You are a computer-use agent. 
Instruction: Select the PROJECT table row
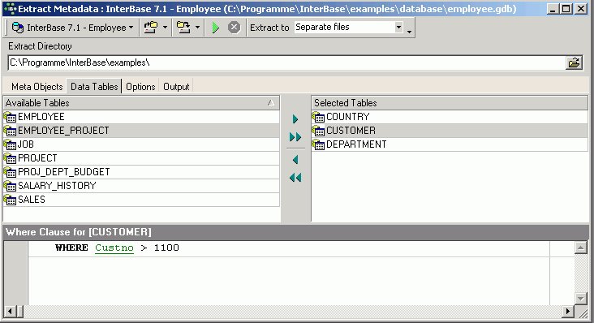[x=141, y=158]
